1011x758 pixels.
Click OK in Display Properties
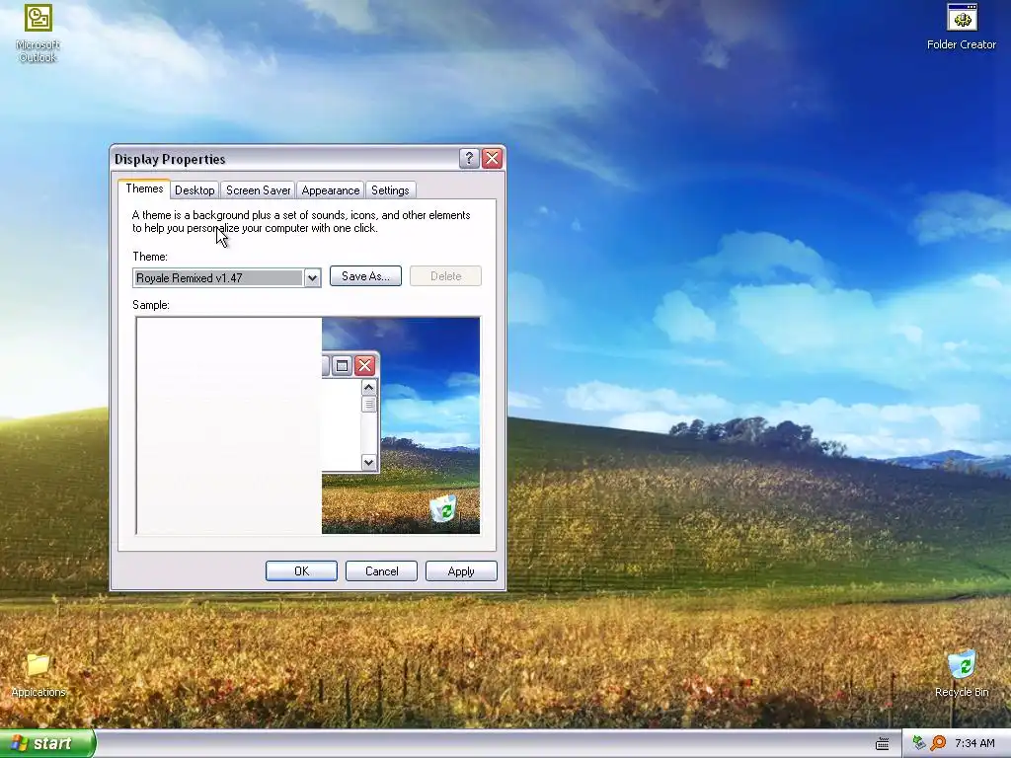pyautogui.click(x=302, y=571)
